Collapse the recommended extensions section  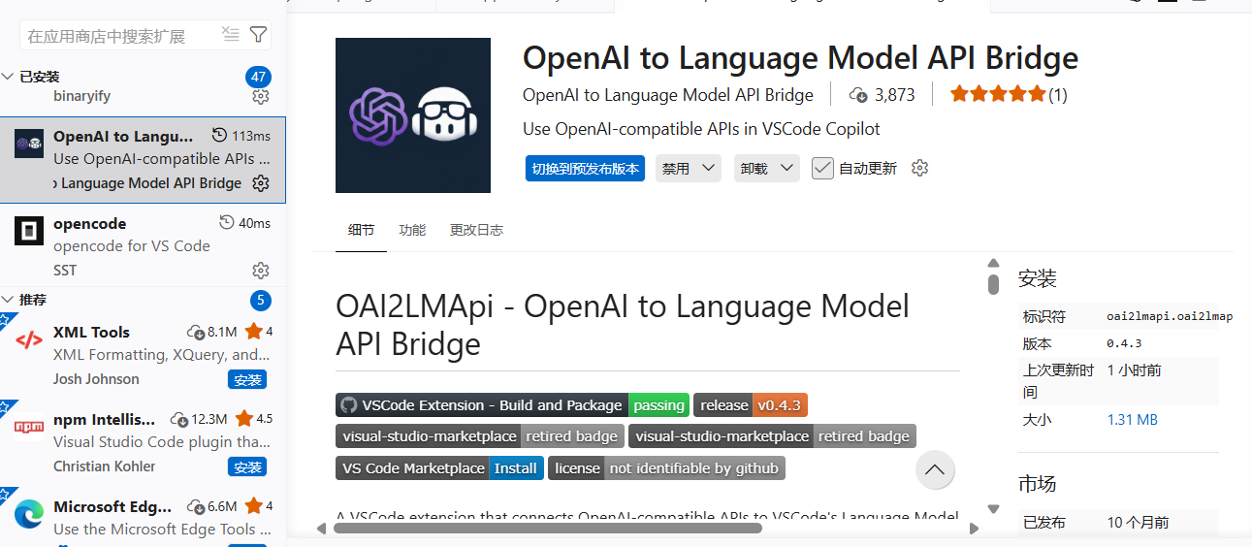[9, 300]
